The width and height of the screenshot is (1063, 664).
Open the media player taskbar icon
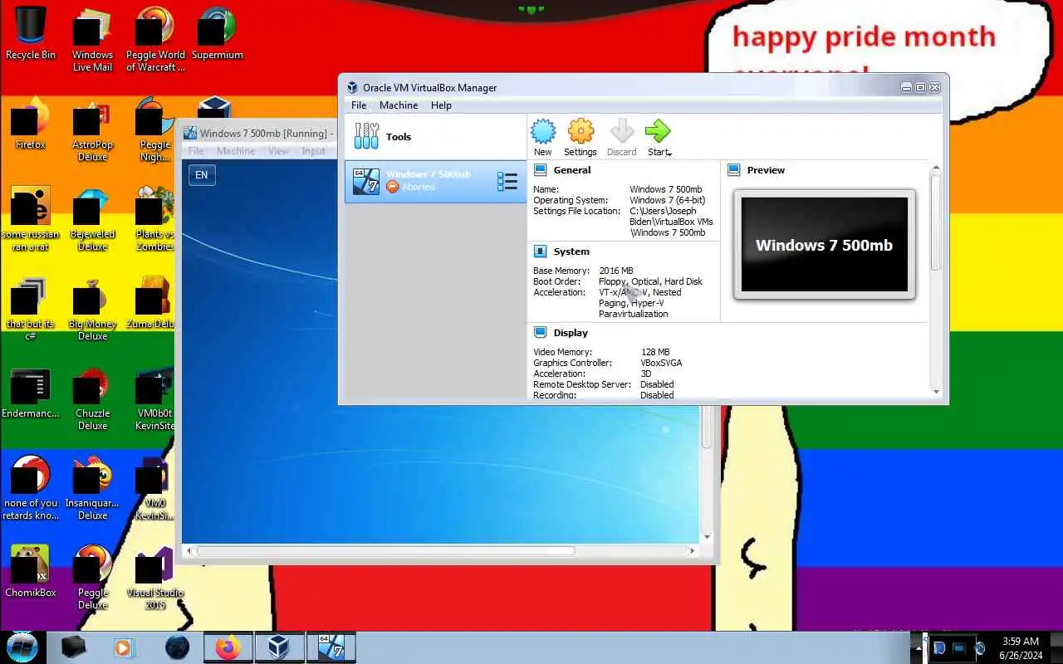click(123, 647)
